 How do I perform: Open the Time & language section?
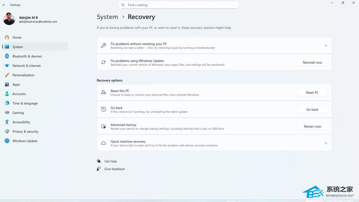tap(25, 103)
